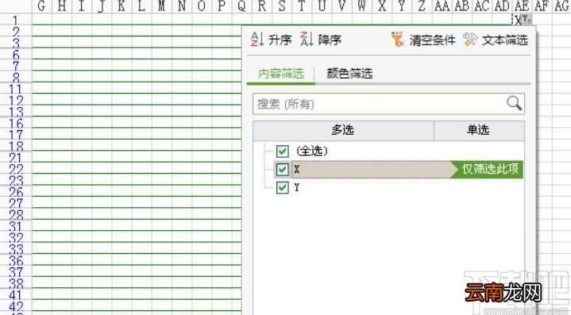Click the 降序 Z-A sort icon

[x=307, y=39]
